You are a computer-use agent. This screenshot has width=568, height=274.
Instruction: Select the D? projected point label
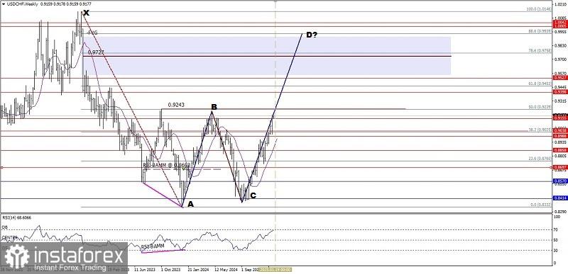coord(312,35)
